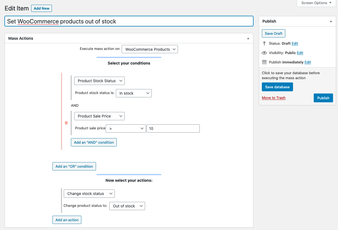Screen dimensions: 338x230
Task: Open the Product Stock Status condition dropdown
Action: point(99,81)
